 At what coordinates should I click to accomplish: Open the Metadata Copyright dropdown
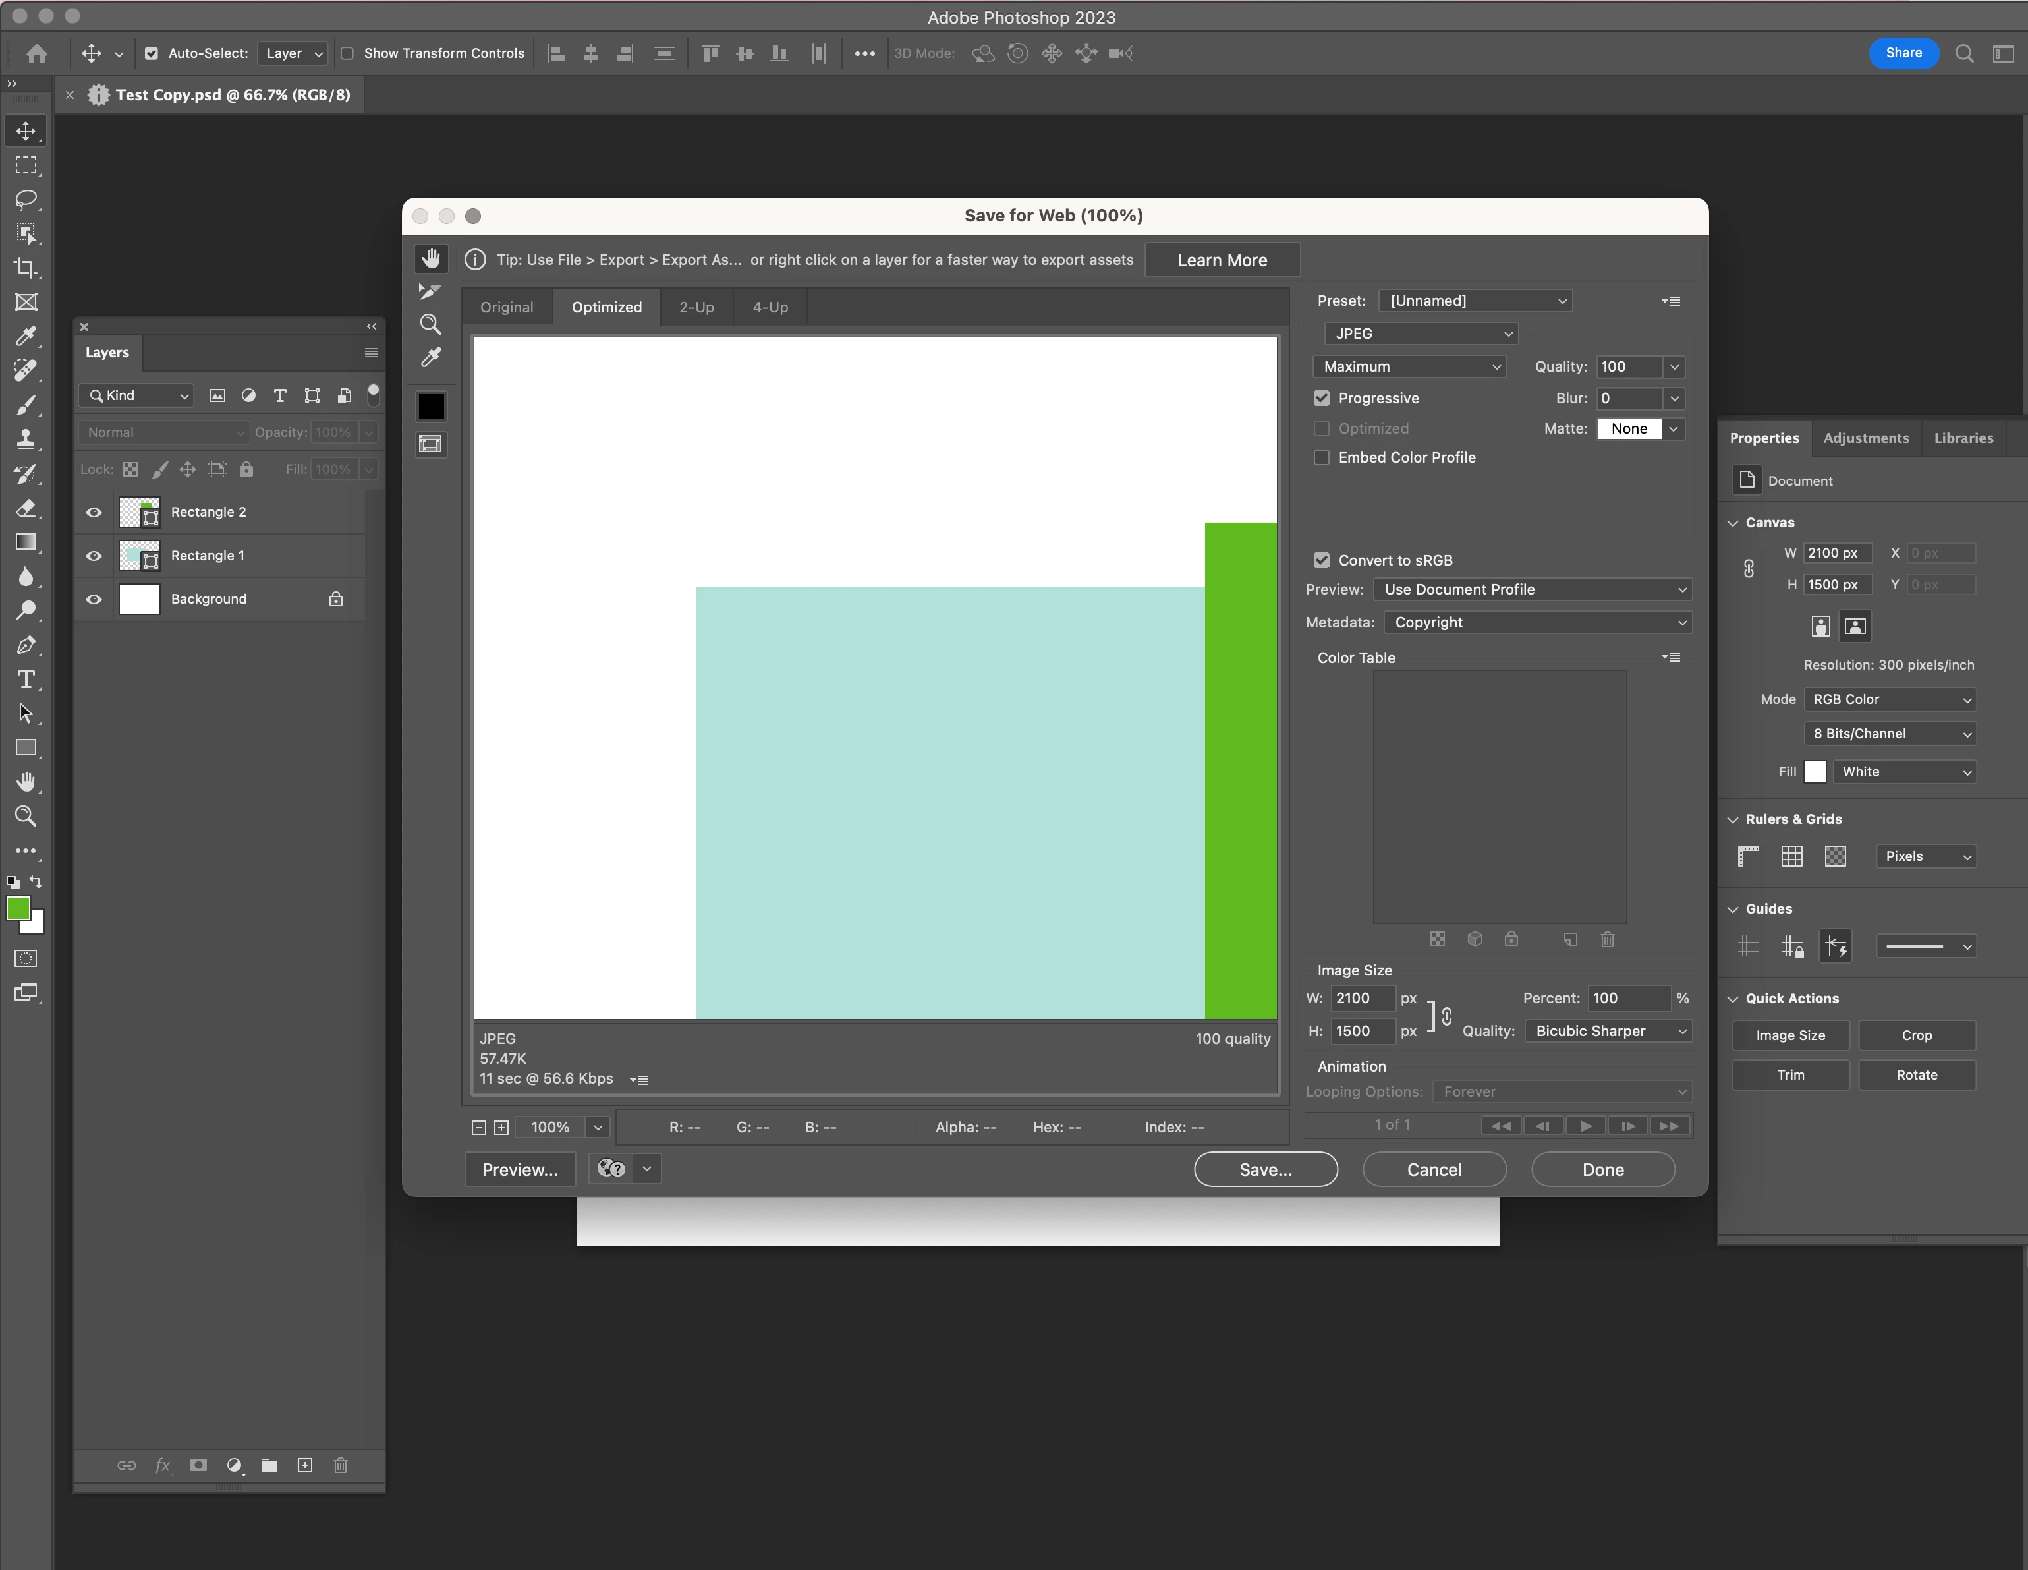1536,622
